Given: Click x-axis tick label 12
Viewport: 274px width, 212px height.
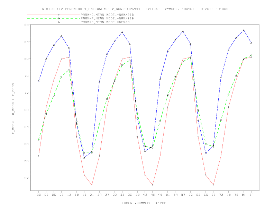Looking at the screenshot, I should pyautogui.click(x=69, y=195).
